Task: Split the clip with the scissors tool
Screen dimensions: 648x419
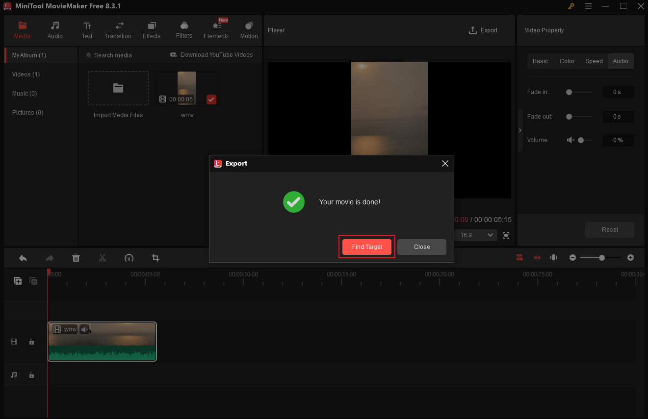Action: 103,258
